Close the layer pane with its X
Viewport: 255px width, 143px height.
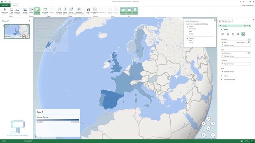(x=253, y=19)
